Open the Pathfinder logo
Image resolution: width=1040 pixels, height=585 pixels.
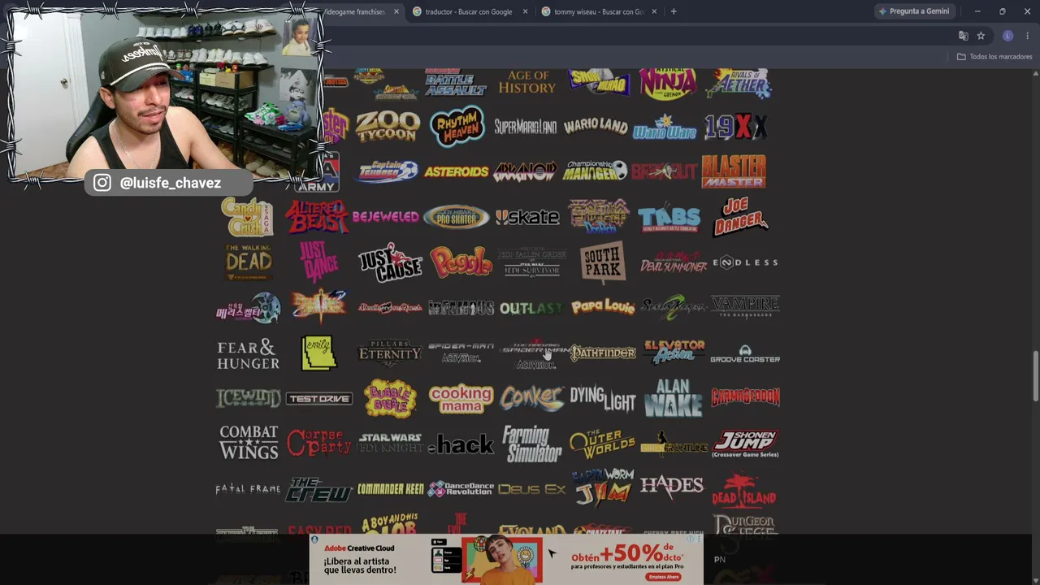pos(603,353)
